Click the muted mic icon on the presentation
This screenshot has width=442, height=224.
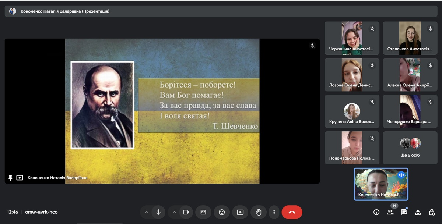point(312,46)
